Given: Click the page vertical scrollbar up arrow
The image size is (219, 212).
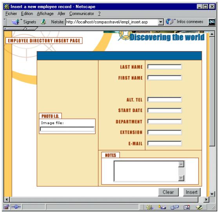Looking at the screenshot, I should (x=212, y=34).
